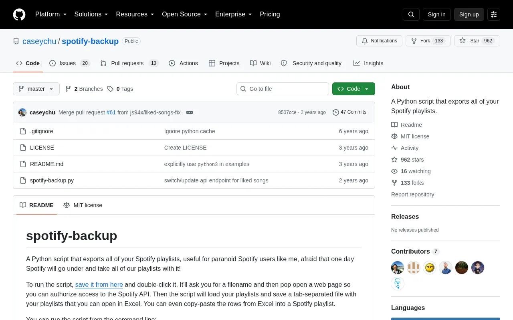Click the Go to file search field
The image size is (513, 320).
pos(283,89)
